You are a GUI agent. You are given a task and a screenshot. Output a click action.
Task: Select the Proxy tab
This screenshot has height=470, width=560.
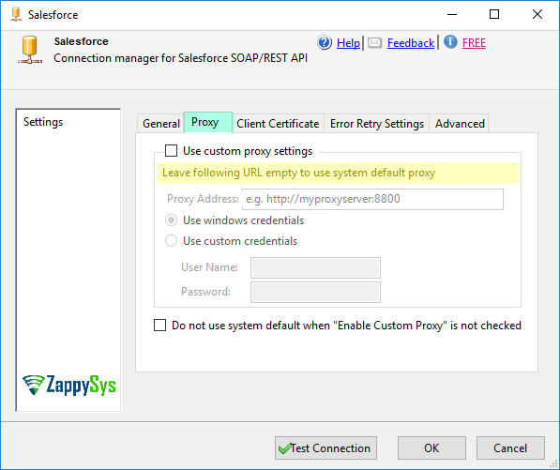208,122
